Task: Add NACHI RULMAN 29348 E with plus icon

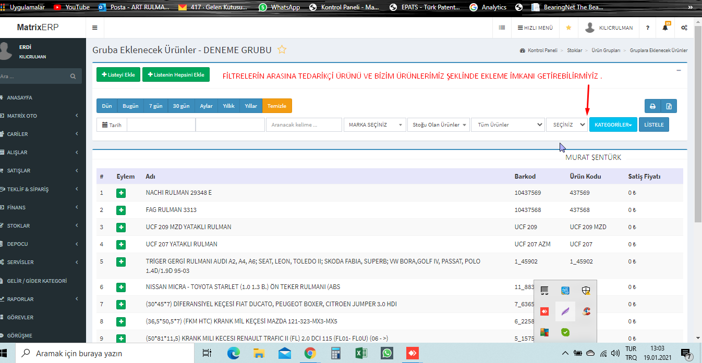Action: tap(121, 193)
